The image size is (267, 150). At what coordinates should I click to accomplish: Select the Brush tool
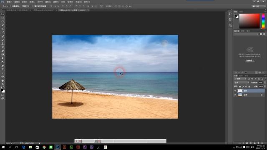pyautogui.click(x=3, y=40)
